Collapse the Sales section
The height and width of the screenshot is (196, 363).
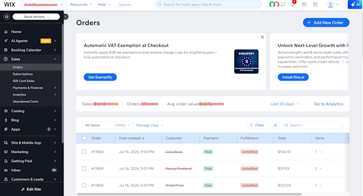point(55,59)
